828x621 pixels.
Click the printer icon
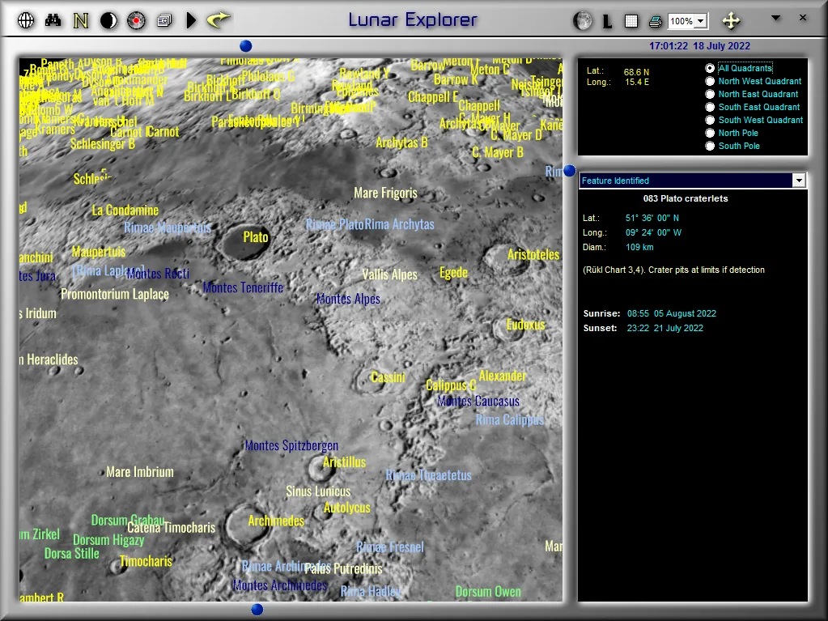[x=656, y=21]
